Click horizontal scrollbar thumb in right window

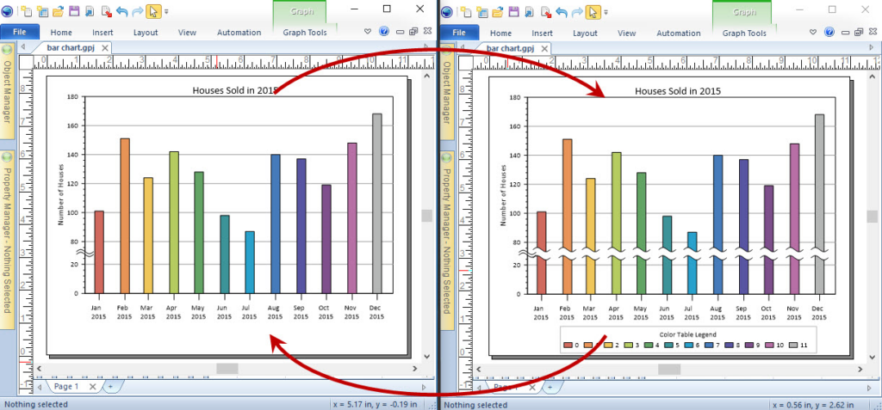(669, 369)
